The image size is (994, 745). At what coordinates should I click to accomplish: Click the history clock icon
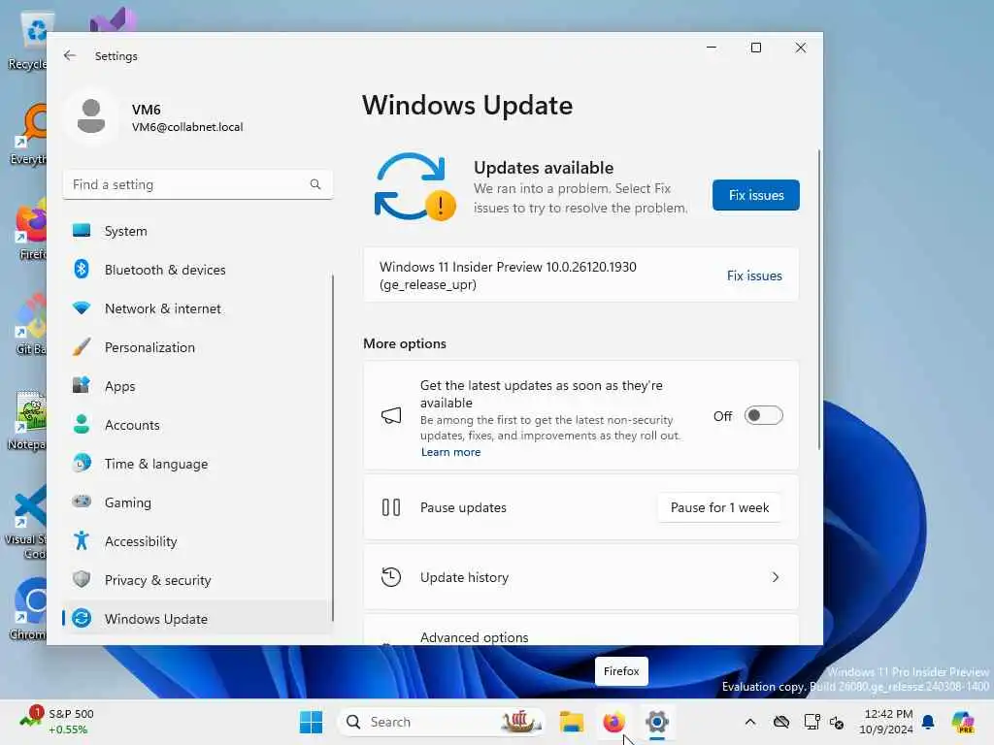[x=391, y=577]
